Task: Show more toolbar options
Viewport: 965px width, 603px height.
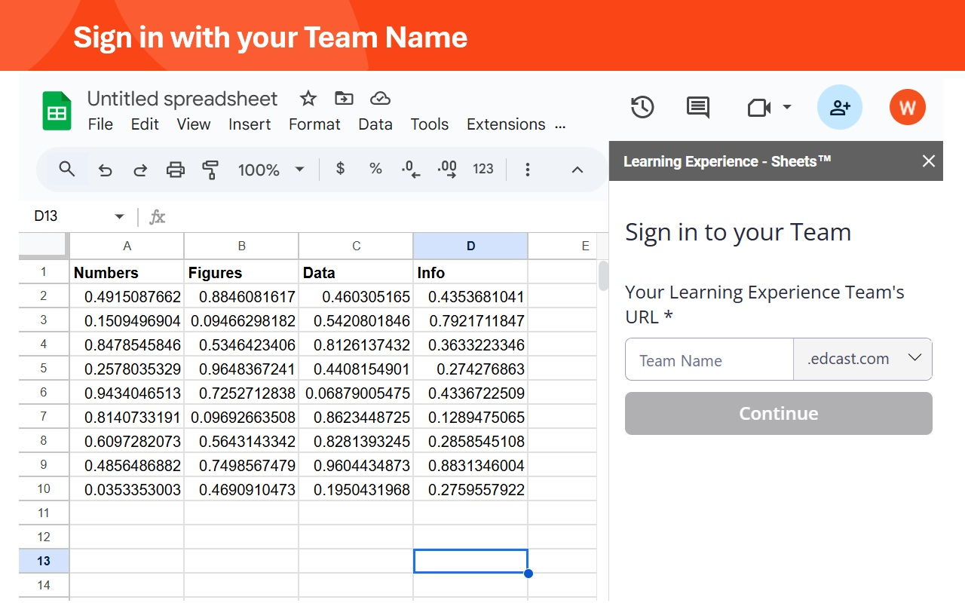Action: [528, 170]
